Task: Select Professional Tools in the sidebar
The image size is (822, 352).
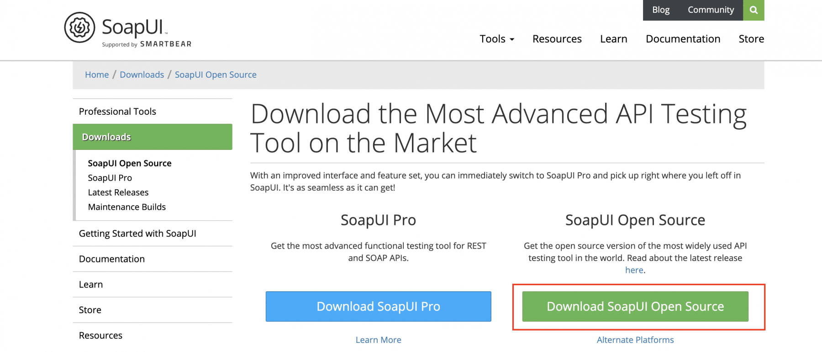Action: [117, 111]
